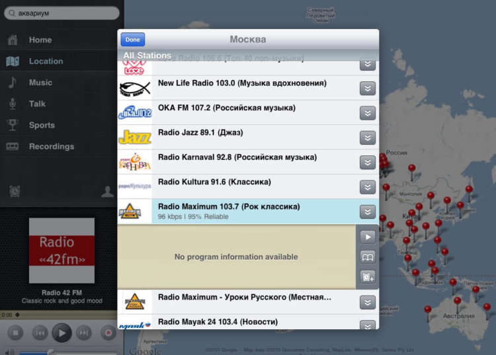Screen dimensions: 496x355
Task: Click the Mayak station logo
Action: click(135, 325)
